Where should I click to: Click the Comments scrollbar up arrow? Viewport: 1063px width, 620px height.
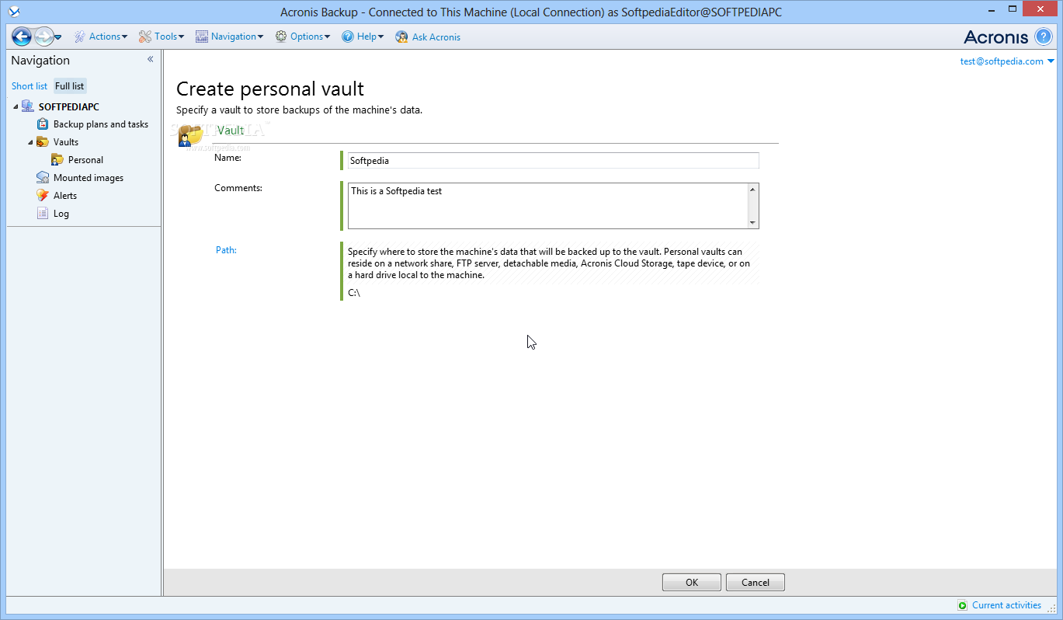(x=752, y=189)
